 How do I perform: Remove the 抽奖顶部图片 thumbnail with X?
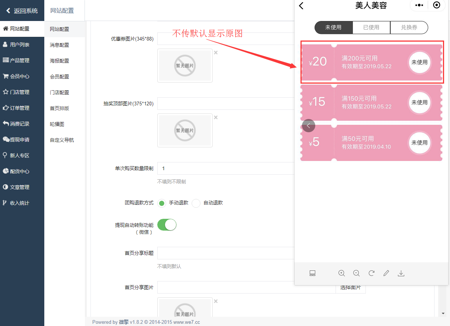point(216,118)
